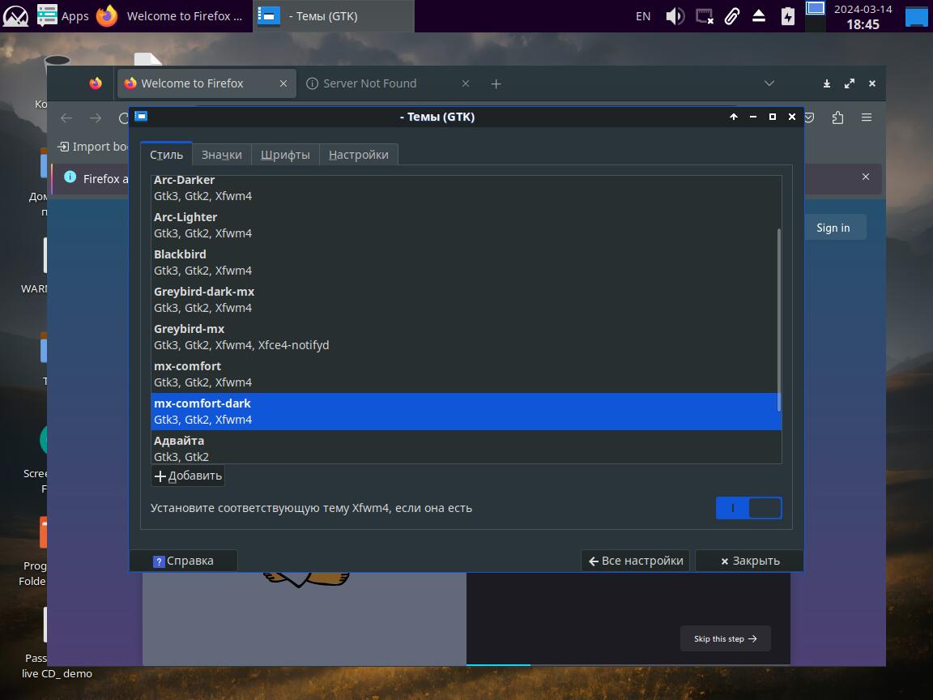This screenshot has width=933, height=700.
Task: Dismiss the Firefox notification bar
Action: click(866, 177)
